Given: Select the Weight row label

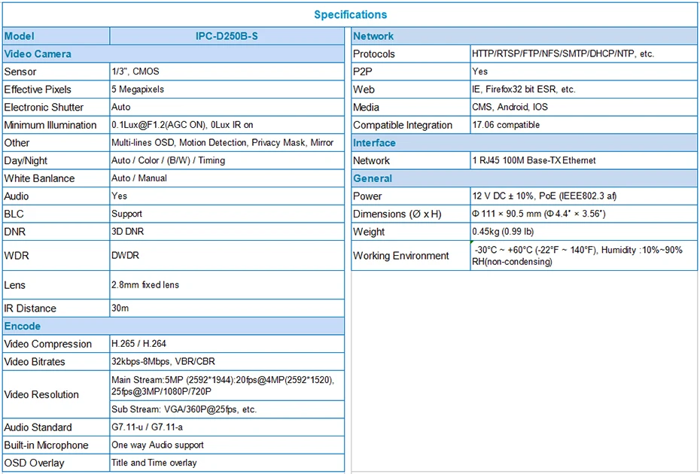Looking at the screenshot, I should [x=369, y=232].
